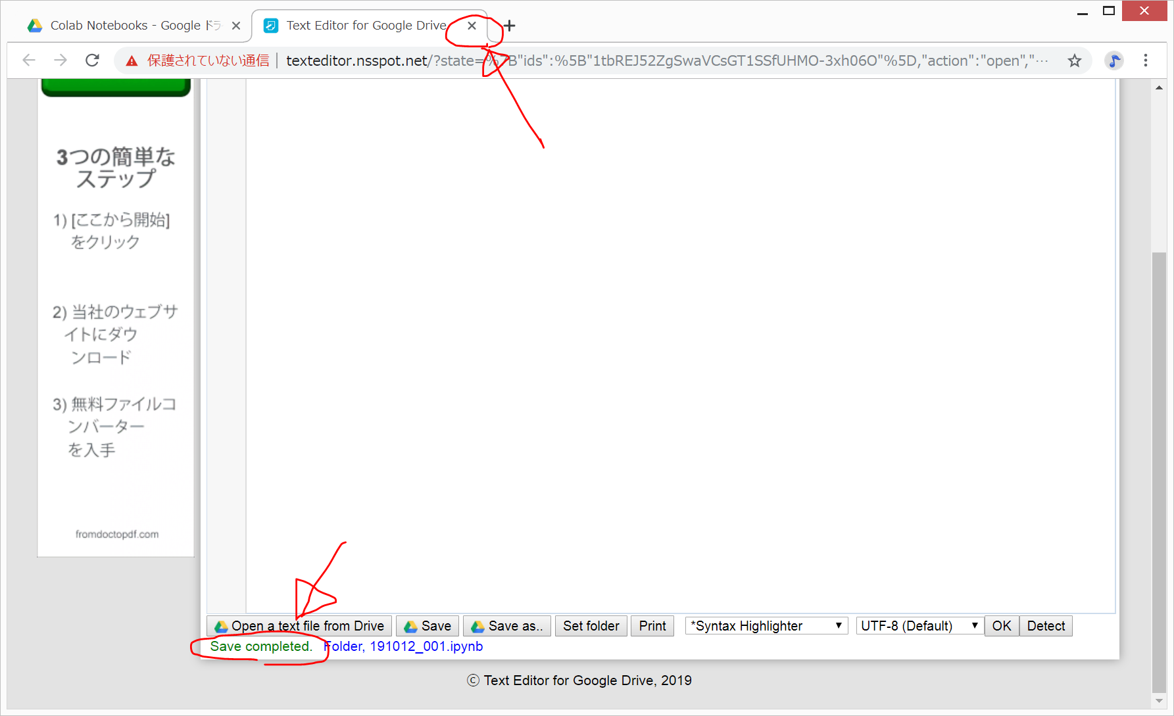Click the Save as.. button
This screenshot has height=716, width=1174.
tap(507, 626)
